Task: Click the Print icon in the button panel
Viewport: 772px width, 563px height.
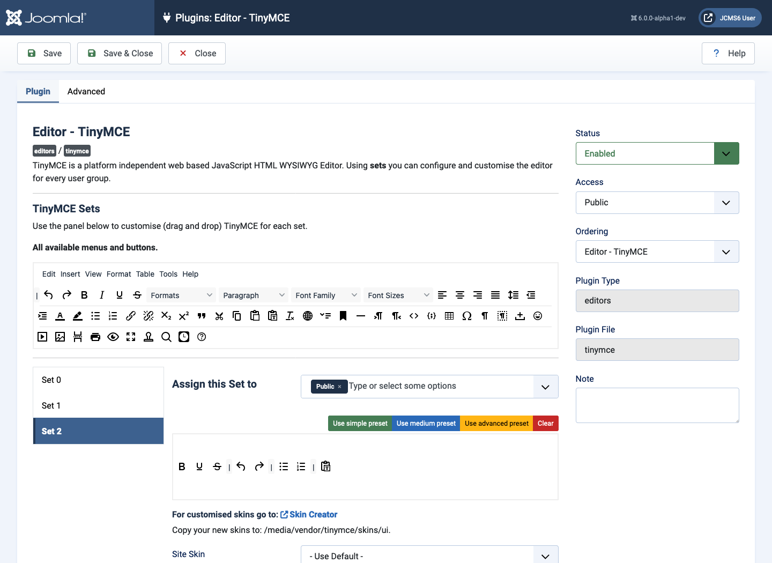Action: 95,337
